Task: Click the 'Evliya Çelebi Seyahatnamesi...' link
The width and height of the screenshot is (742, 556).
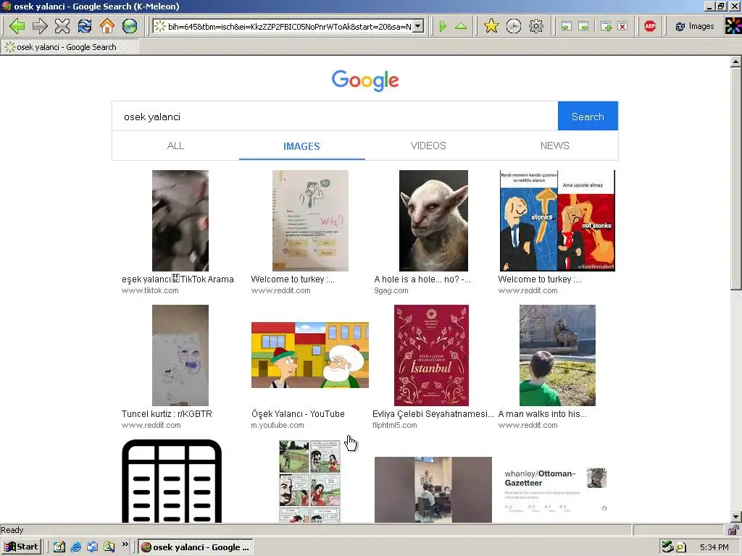Action: pos(433,413)
